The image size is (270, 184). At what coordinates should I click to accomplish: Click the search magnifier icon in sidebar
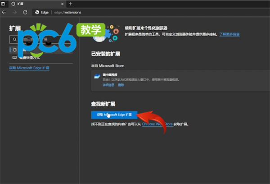point(15,40)
